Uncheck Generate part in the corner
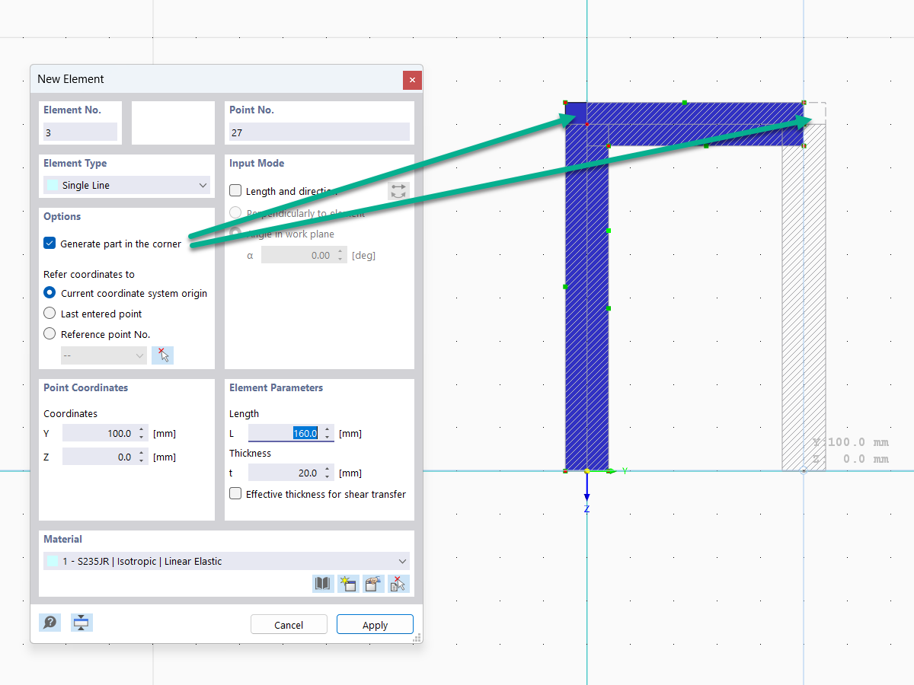The image size is (914, 685). 49,243
